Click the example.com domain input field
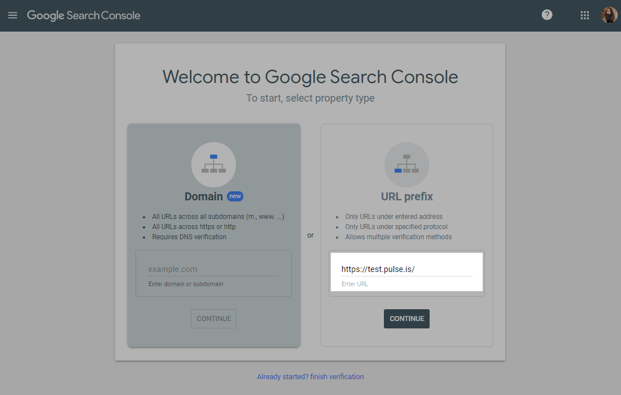 [213, 269]
